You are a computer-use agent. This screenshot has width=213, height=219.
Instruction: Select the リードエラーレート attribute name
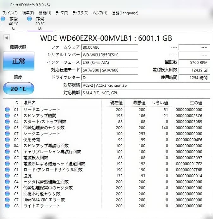[42, 109]
